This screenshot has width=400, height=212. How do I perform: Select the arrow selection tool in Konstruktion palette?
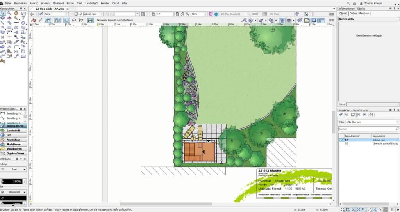click(x=3, y=13)
